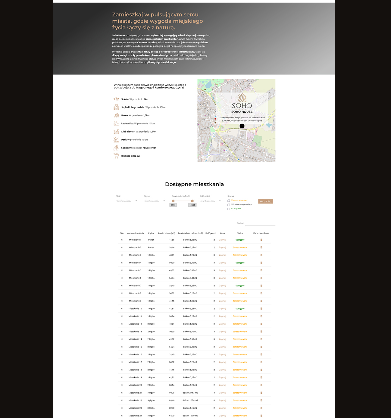391x418 pixels.
Task: Click into the Szukaj search field
Action: 260,223
